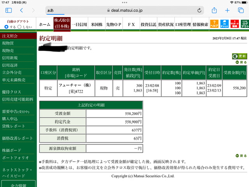Open 優待クロス in the left sidebar
249x187 pixels.
[x=11, y=92]
